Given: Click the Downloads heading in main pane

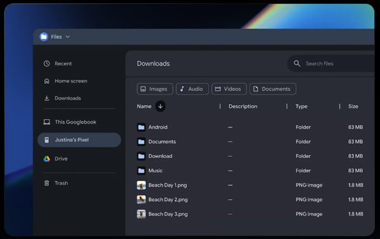Looking at the screenshot, I should (x=153, y=63).
